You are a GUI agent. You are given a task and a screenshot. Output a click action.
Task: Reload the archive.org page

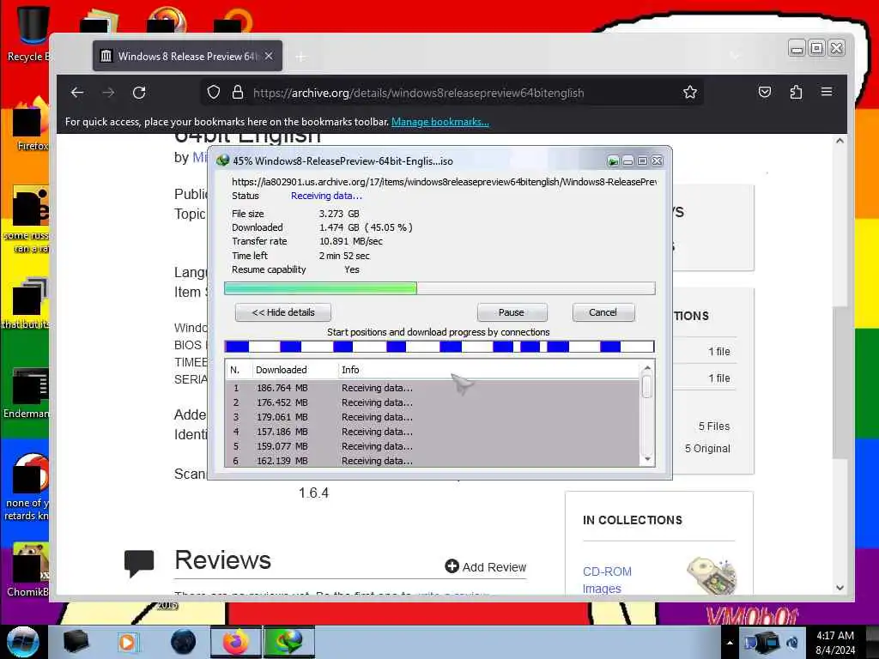pyautogui.click(x=139, y=93)
